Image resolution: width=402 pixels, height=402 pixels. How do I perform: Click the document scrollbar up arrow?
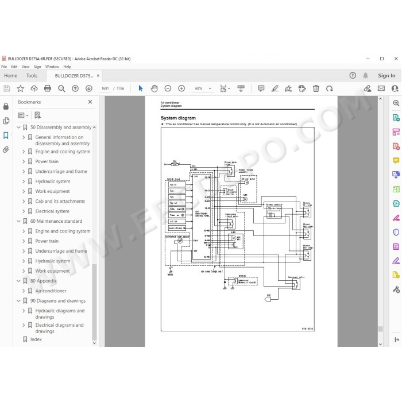pyautogui.click(x=380, y=99)
